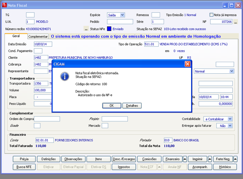Click the Prévia button
Viewport: 243px width, 179px height.
[x=24, y=159]
